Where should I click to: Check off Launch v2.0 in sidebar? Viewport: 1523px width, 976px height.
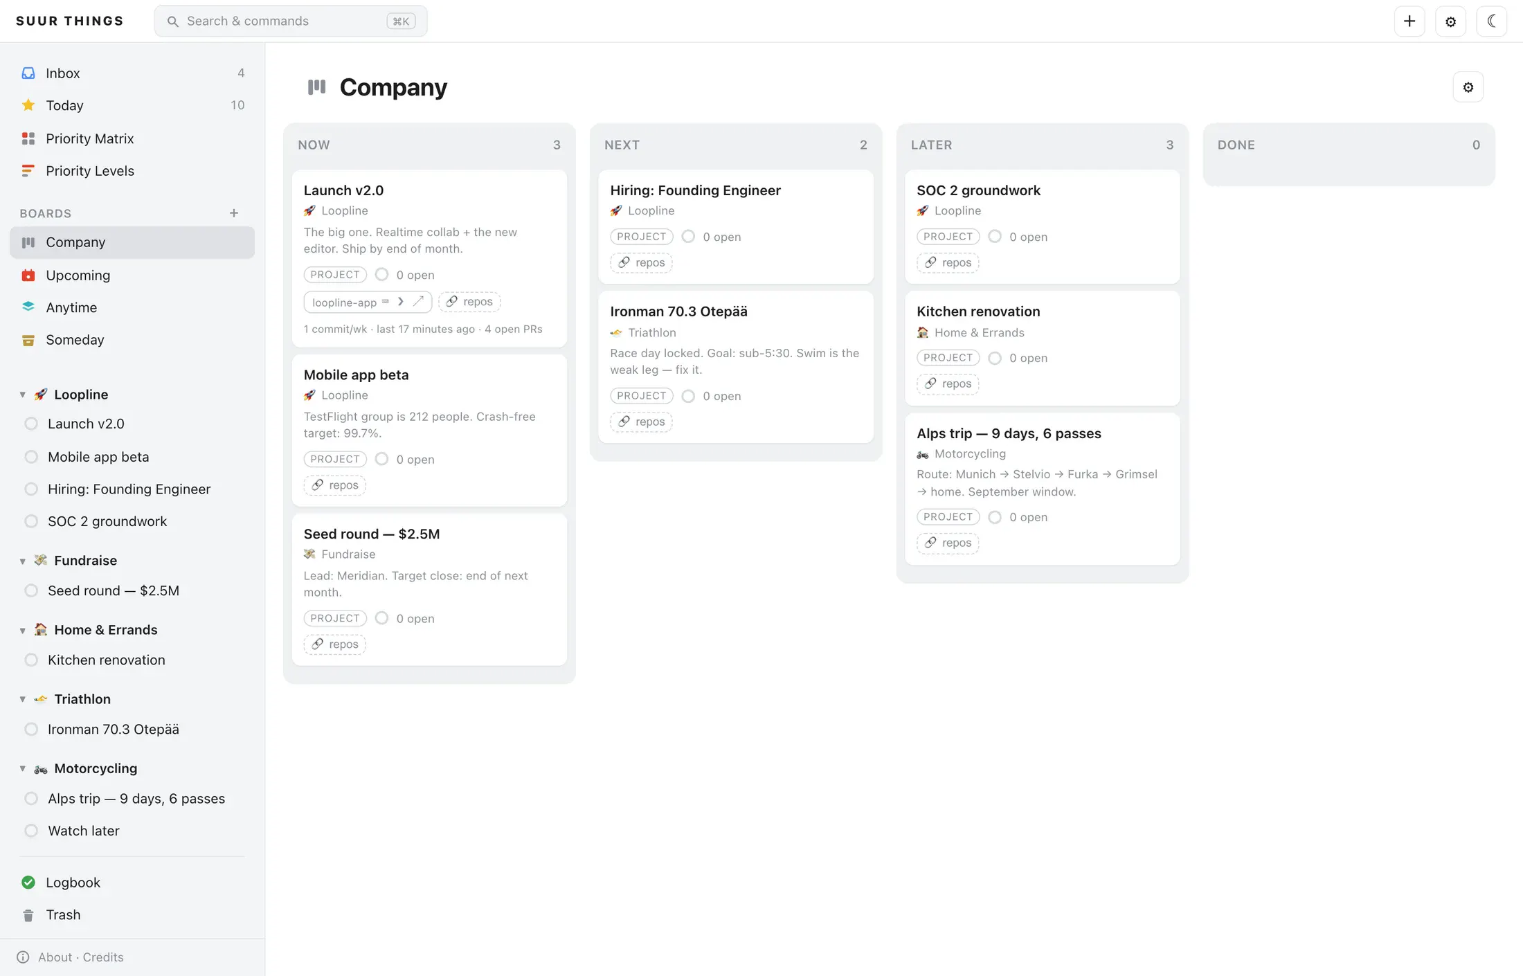coord(31,424)
